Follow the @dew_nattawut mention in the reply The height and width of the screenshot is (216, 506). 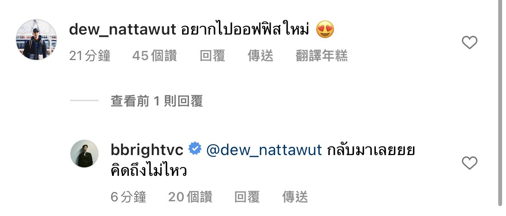click(264, 150)
